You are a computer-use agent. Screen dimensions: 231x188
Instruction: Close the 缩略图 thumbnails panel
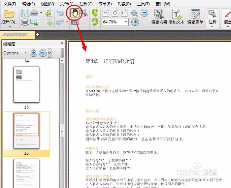pos(62,43)
